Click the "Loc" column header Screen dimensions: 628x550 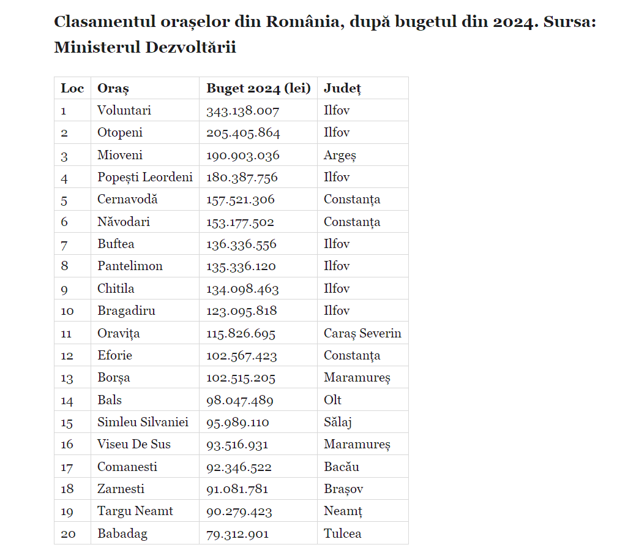72,88
